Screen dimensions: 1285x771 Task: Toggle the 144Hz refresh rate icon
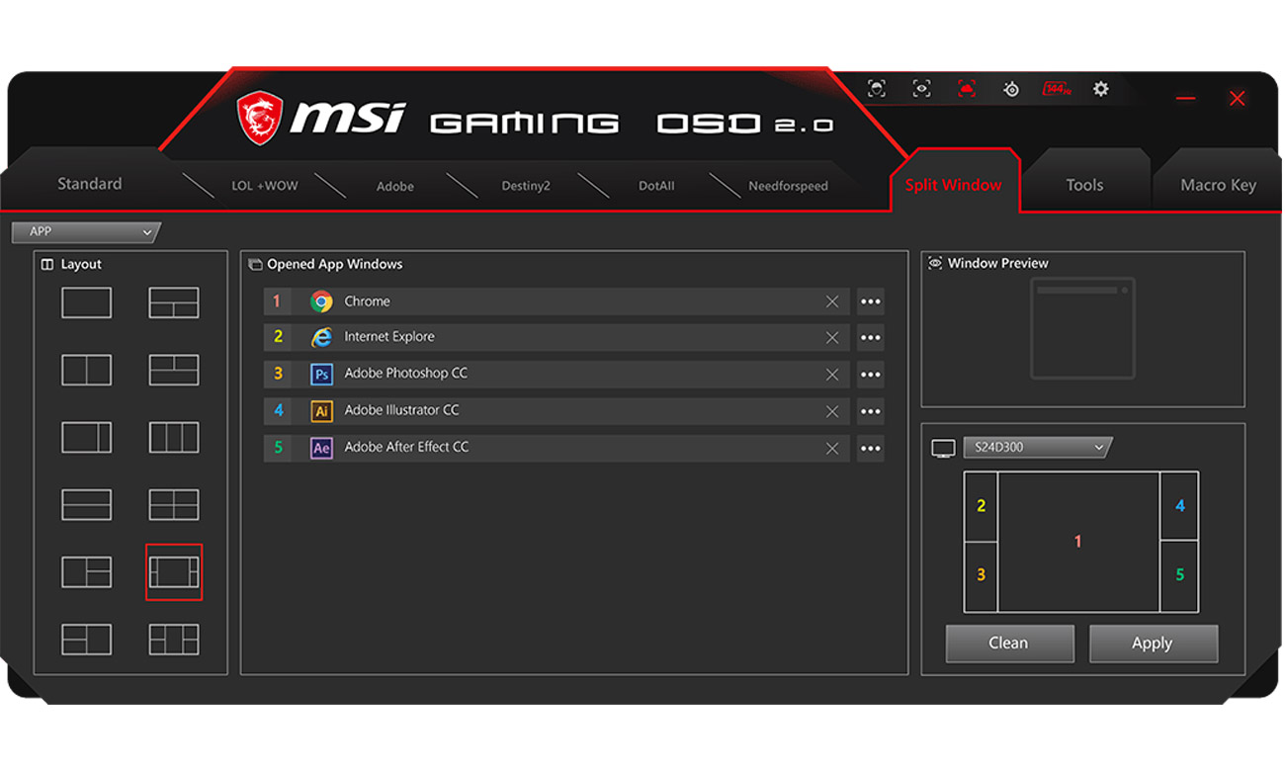(x=1057, y=89)
